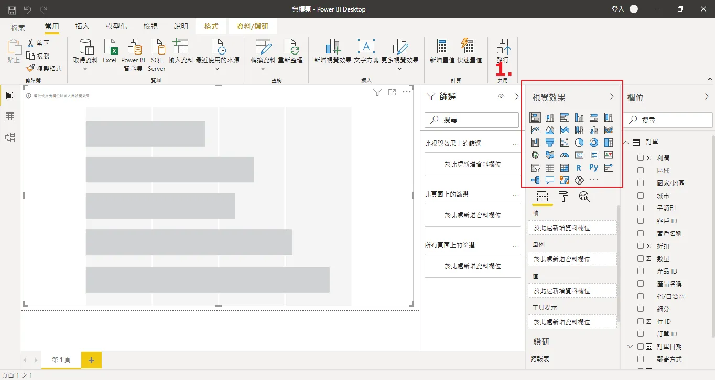
Task: Pick the ribbon chart visual
Action: [x=609, y=130]
